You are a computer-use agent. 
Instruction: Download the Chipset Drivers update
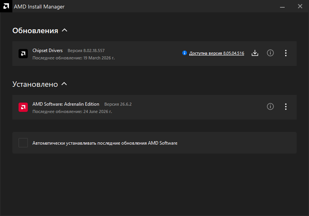[x=255, y=53]
